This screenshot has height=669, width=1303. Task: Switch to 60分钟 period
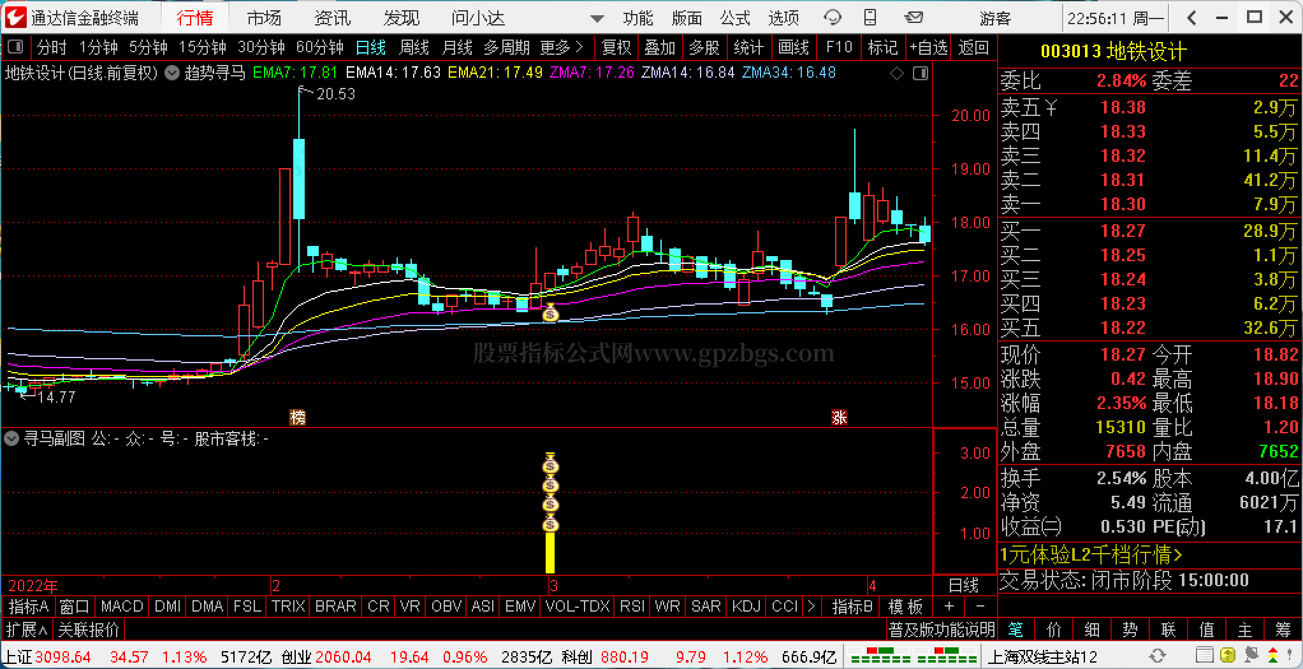point(320,47)
